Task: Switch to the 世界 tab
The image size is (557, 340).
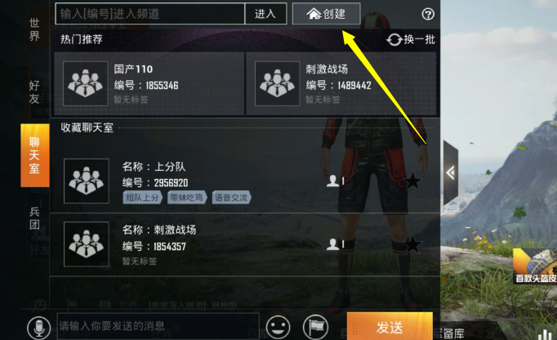Action: [x=34, y=29]
